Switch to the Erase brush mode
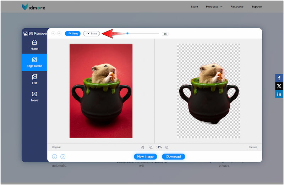The width and height of the screenshot is (284, 185). (x=92, y=34)
